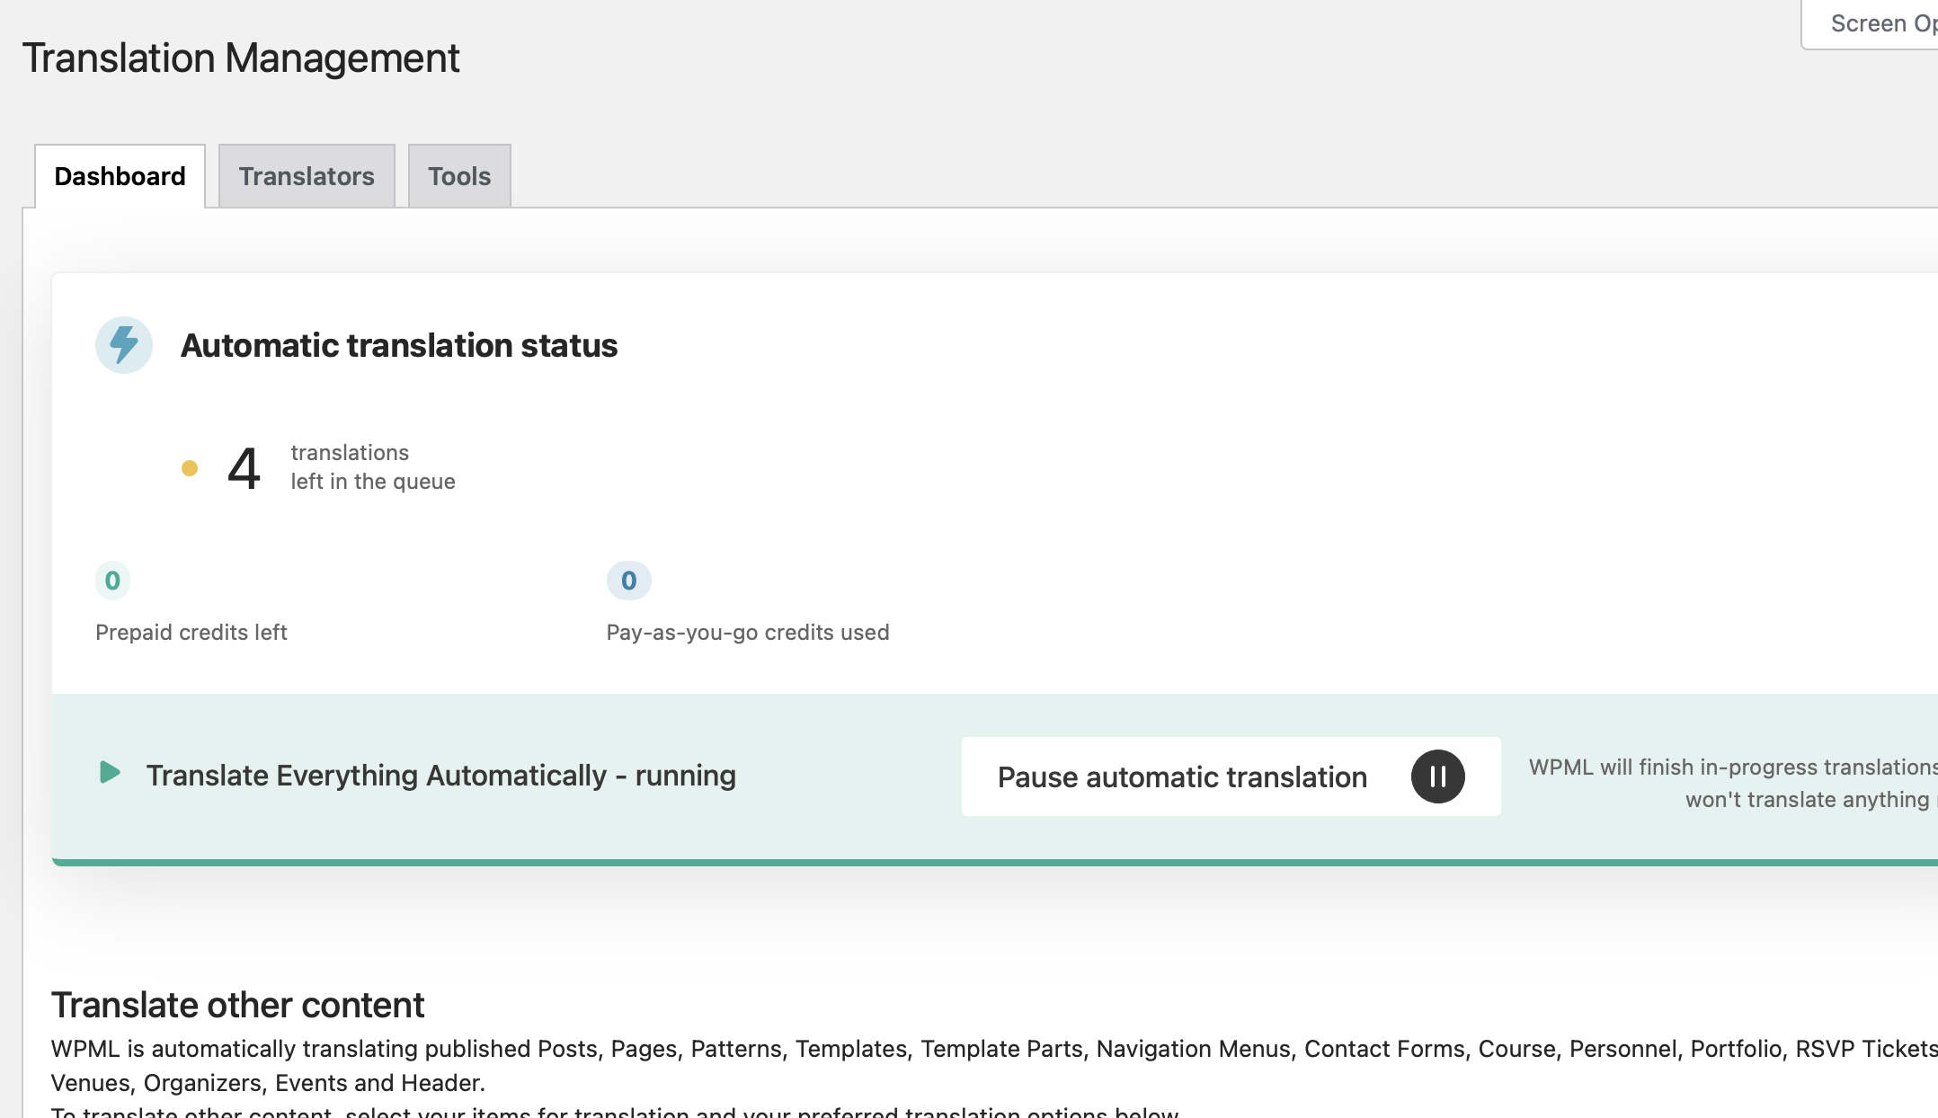Click the pay-as-you-go credits zero badge

(x=629, y=581)
